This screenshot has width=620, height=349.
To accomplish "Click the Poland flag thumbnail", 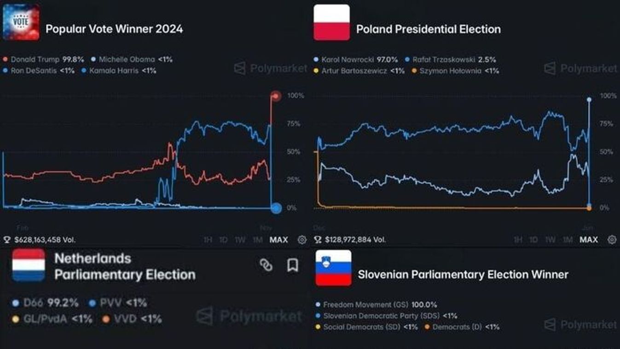I will (331, 22).
